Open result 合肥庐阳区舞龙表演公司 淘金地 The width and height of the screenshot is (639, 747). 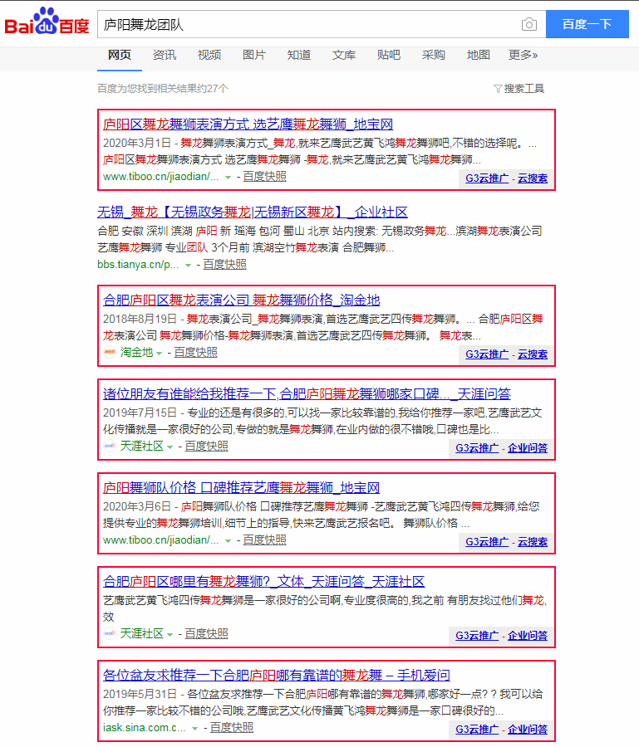[x=241, y=300]
